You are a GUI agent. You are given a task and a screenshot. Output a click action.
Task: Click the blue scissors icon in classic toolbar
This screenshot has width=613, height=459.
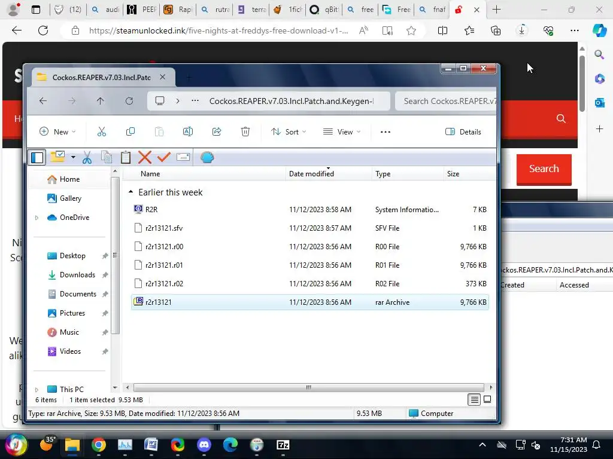87,157
